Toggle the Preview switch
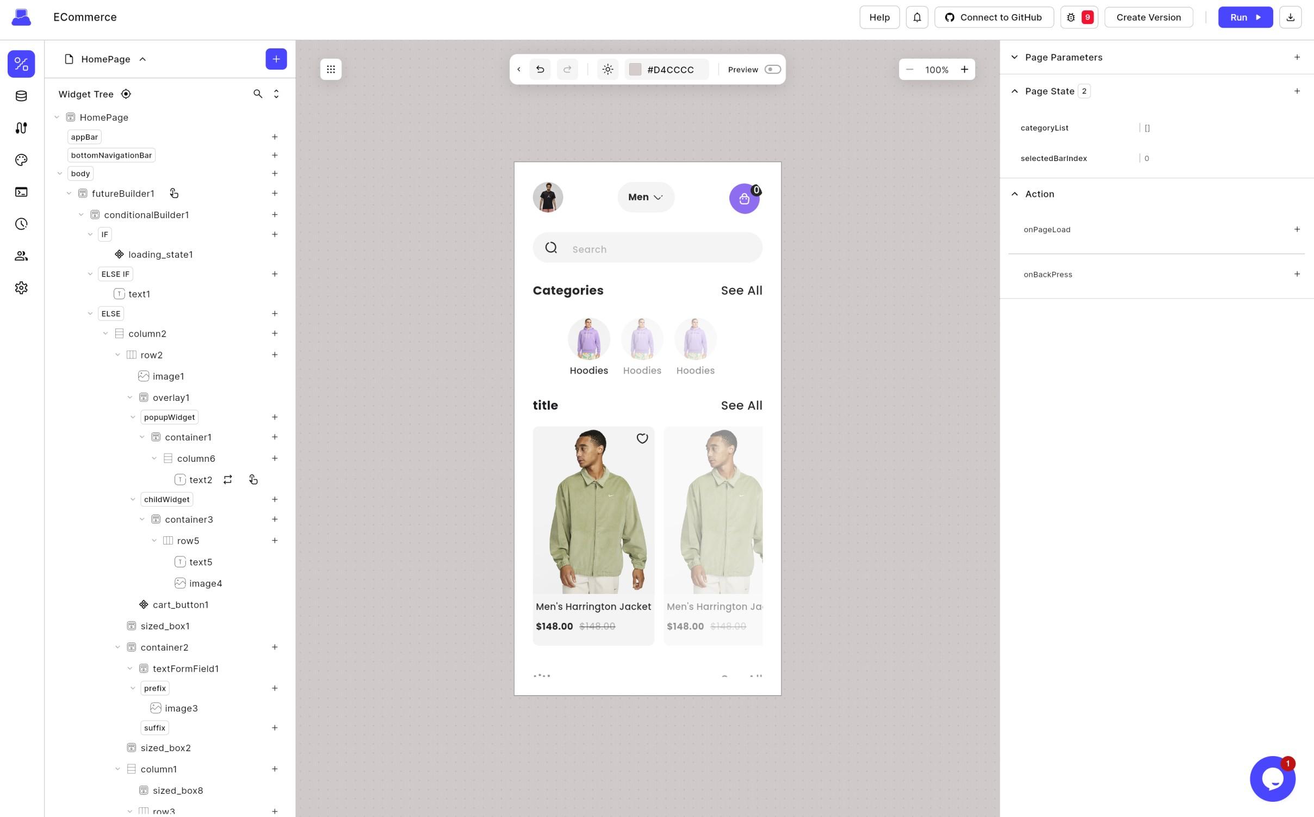This screenshot has width=1314, height=817. pos(772,70)
